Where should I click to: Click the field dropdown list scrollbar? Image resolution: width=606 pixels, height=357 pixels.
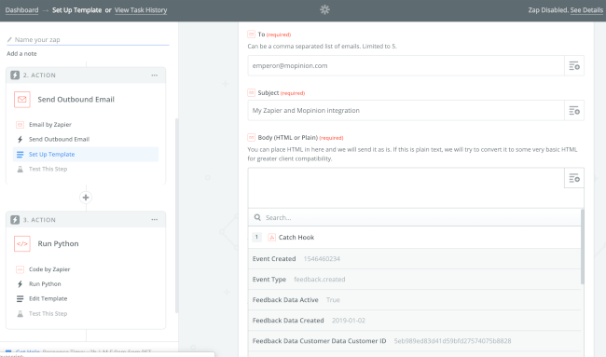click(x=583, y=247)
